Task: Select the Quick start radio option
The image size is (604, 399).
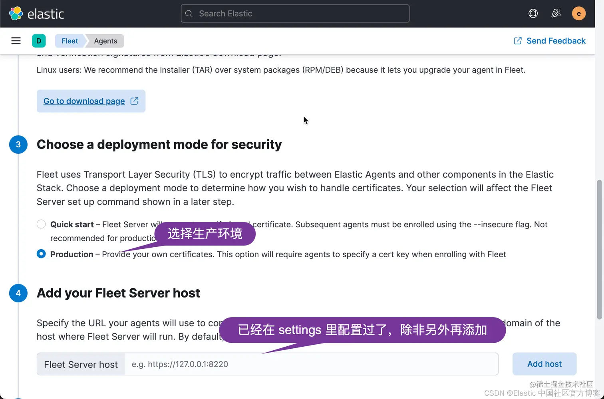Action: click(x=41, y=224)
